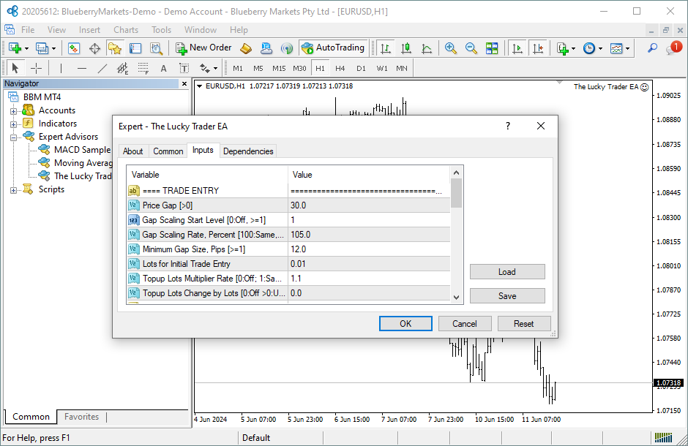Viewport: 688px width, 446px height.
Task: Expand the Indicators tree node
Action: click(14, 124)
